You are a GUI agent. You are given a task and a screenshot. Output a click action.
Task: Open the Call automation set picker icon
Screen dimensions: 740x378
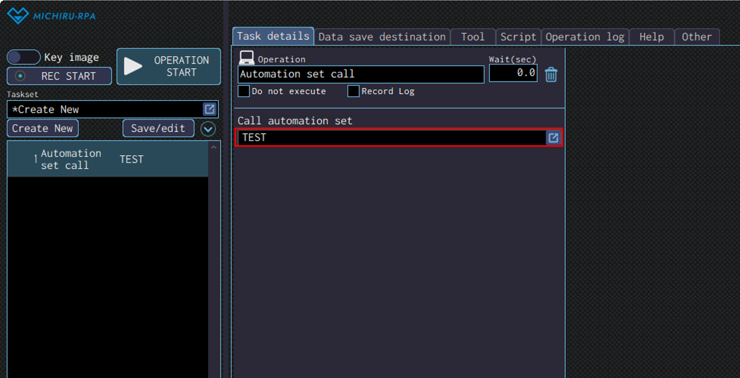pyautogui.click(x=553, y=138)
